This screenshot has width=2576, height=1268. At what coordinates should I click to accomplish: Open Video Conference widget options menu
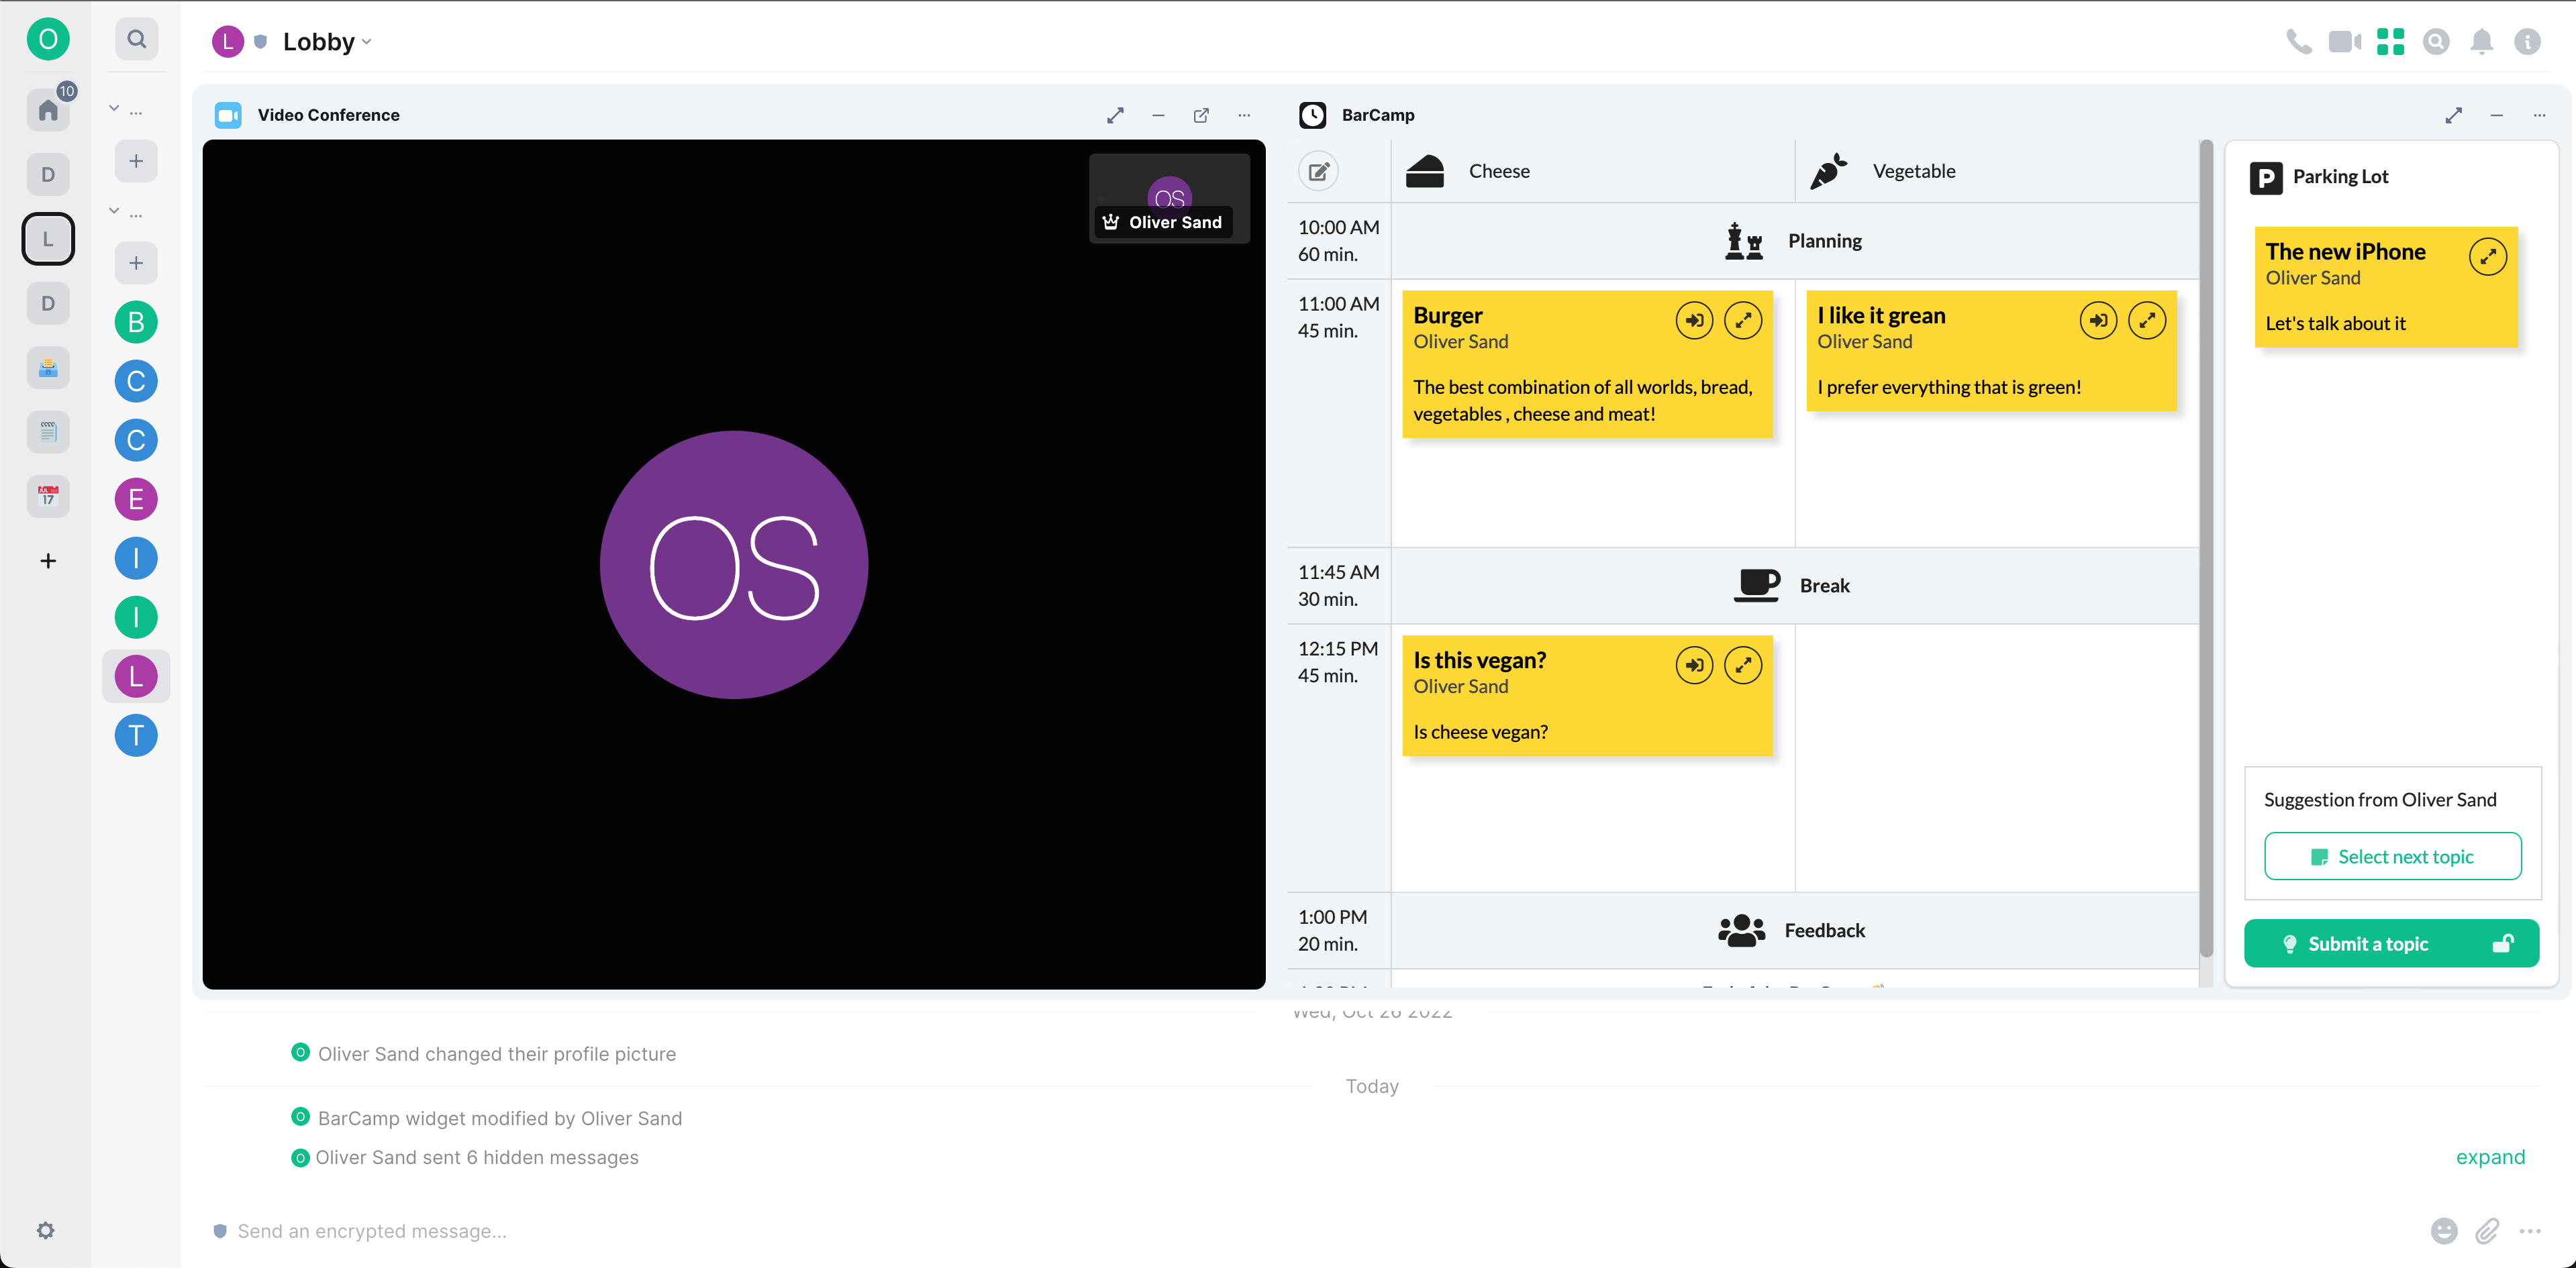click(x=1244, y=115)
